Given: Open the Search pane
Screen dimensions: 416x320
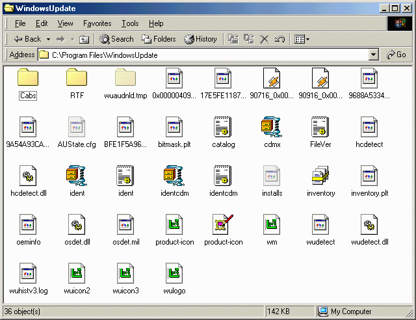Looking at the screenshot, I should click(116, 39).
